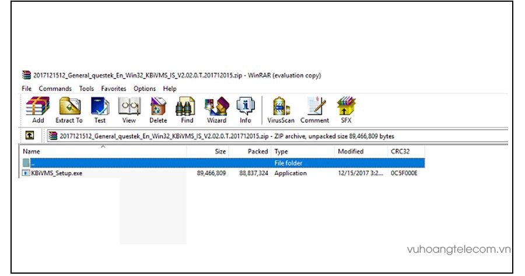Sort files by Size column
This screenshot has height=276, width=525.
(x=207, y=151)
